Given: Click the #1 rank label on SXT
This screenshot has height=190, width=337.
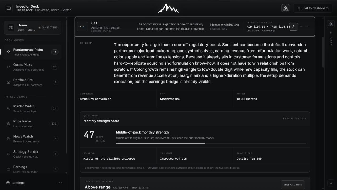Looking at the screenshot, I should click(301, 27).
